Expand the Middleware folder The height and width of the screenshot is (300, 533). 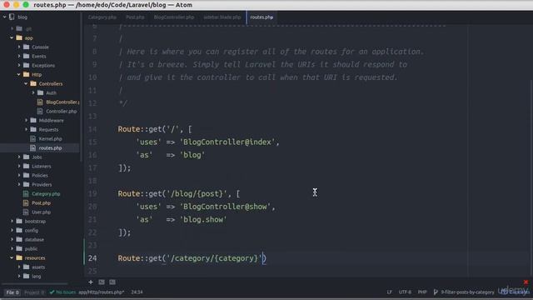tap(26, 120)
